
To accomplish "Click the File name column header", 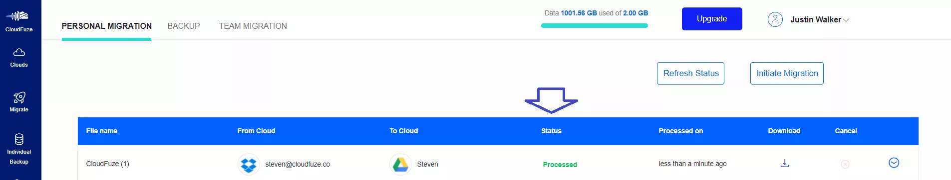I will click(x=102, y=131).
